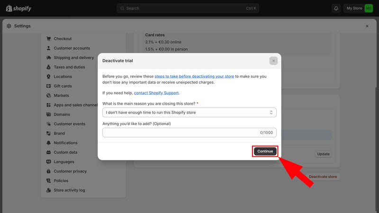Click the Brand icon

tap(49, 133)
